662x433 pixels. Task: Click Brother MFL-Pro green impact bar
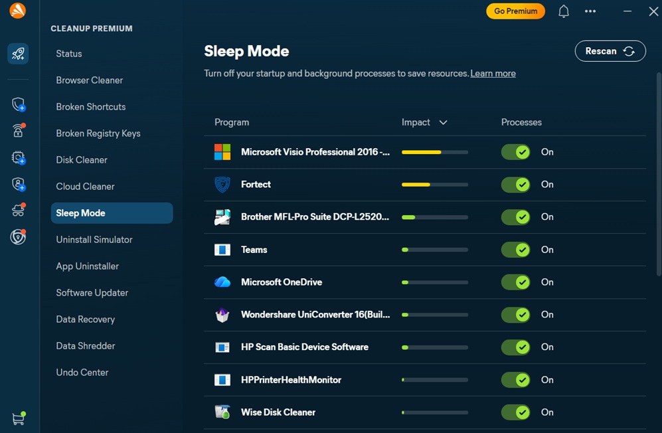(408, 217)
